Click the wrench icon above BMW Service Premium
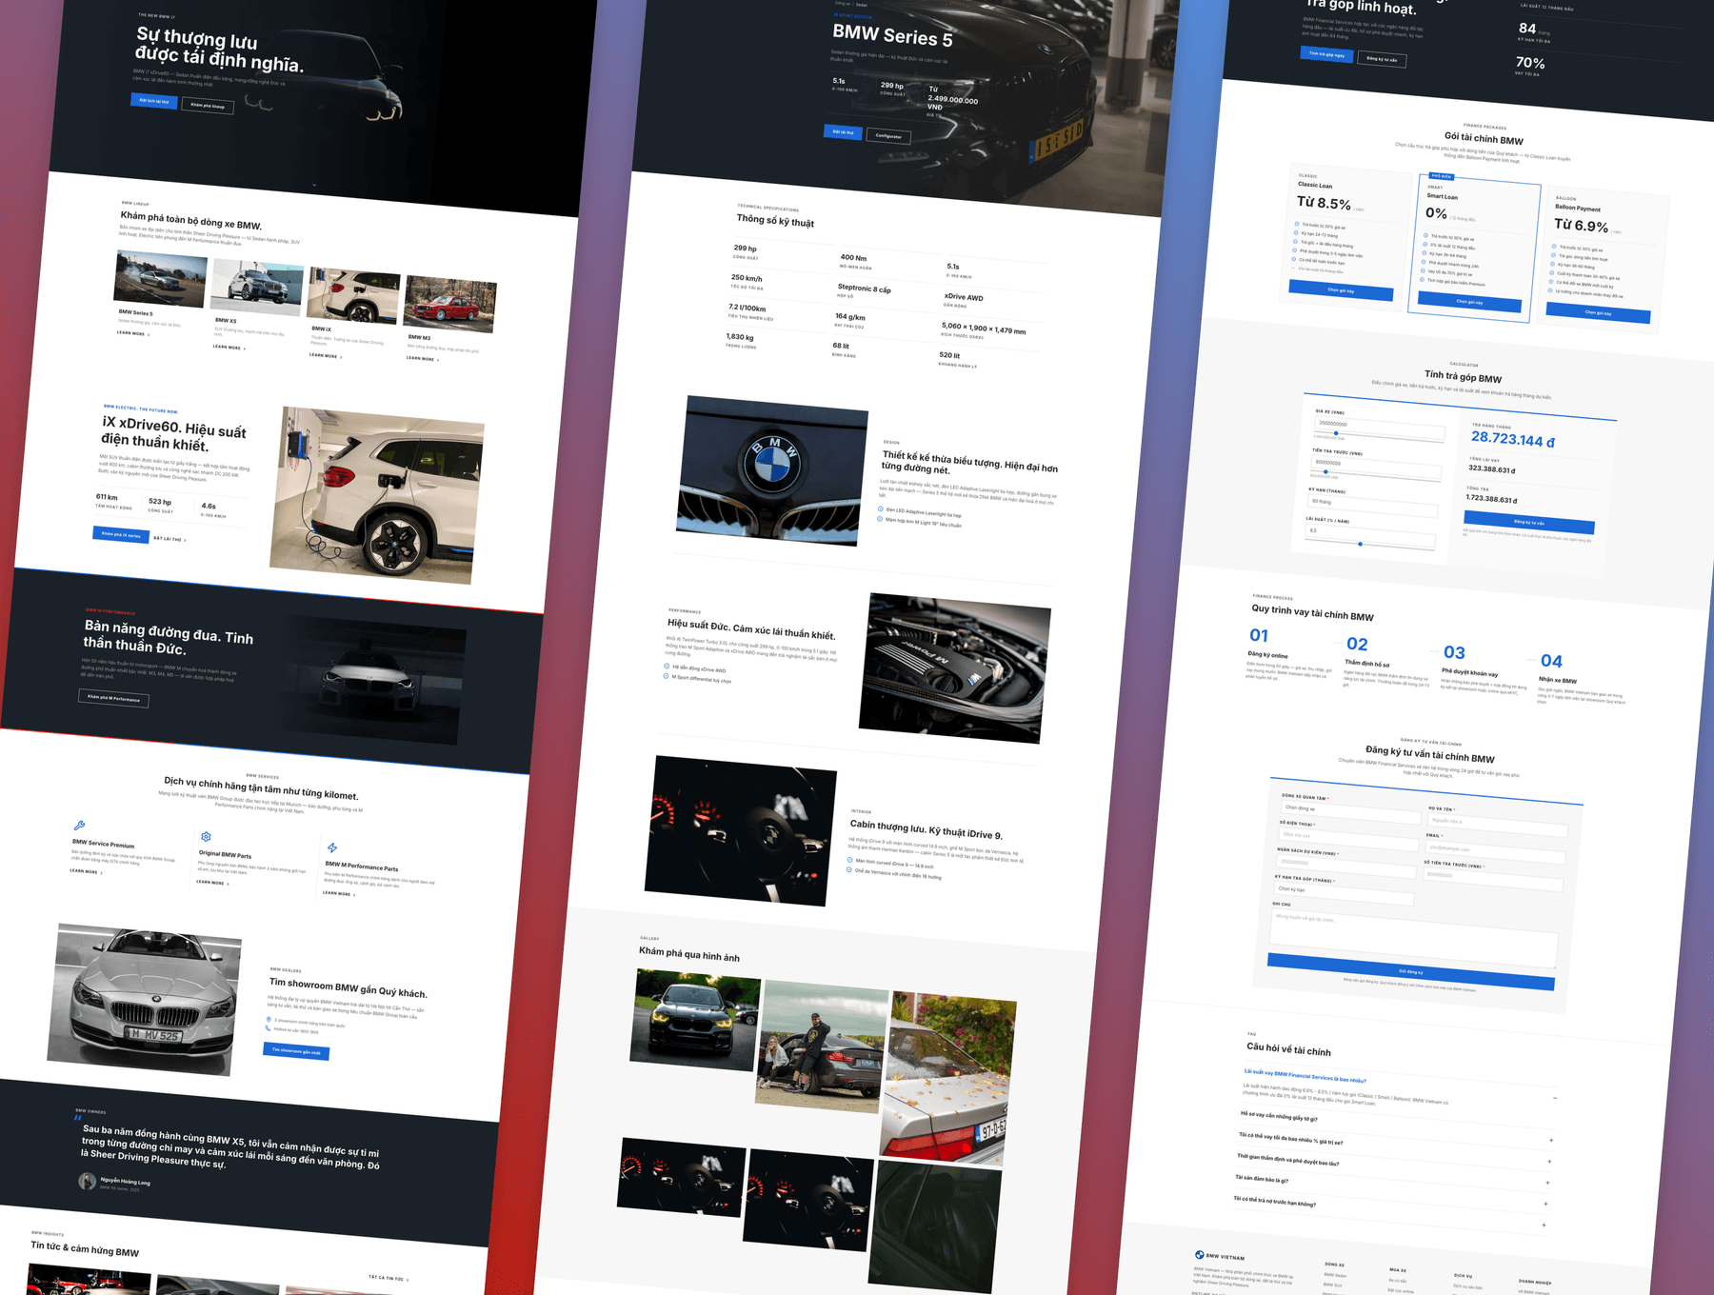The height and width of the screenshot is (1295, 1714). 79,826
